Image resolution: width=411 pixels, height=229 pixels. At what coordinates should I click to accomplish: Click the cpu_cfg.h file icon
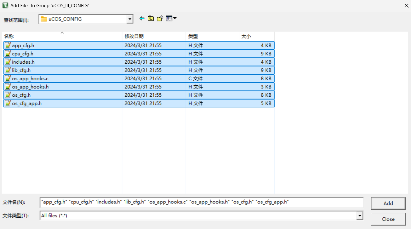pyautogui.click(x=8, y=54)
